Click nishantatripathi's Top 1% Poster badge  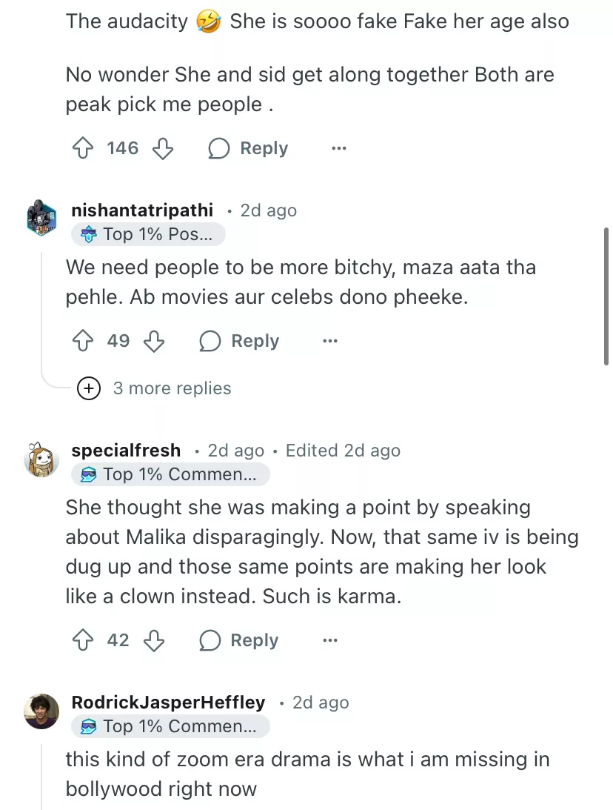pyautogui.click(x=148, y=234)
